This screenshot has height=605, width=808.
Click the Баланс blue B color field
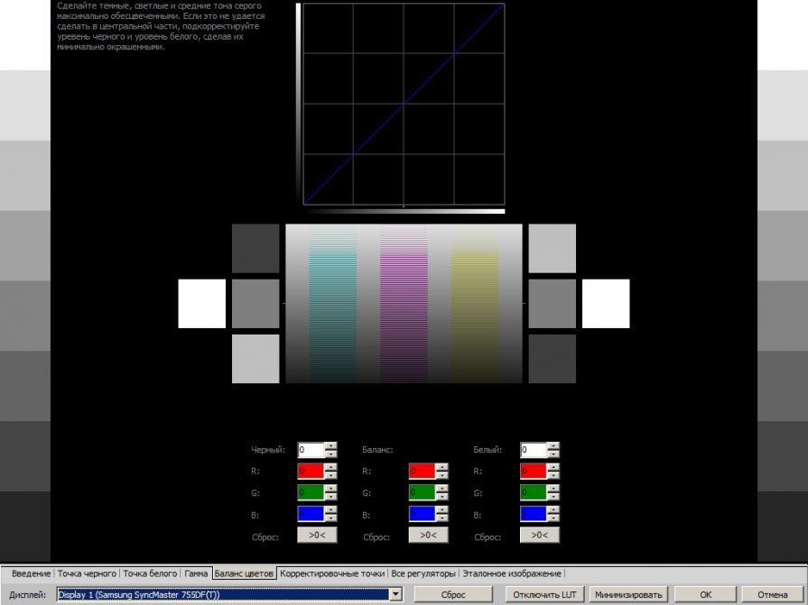pos(422,513)
